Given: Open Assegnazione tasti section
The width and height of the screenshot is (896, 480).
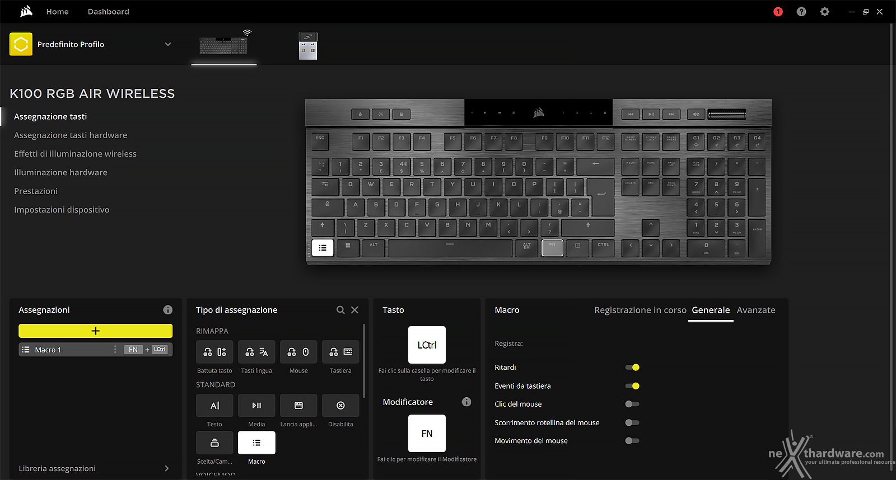Looking at the screenshot, I should point(50,116).
